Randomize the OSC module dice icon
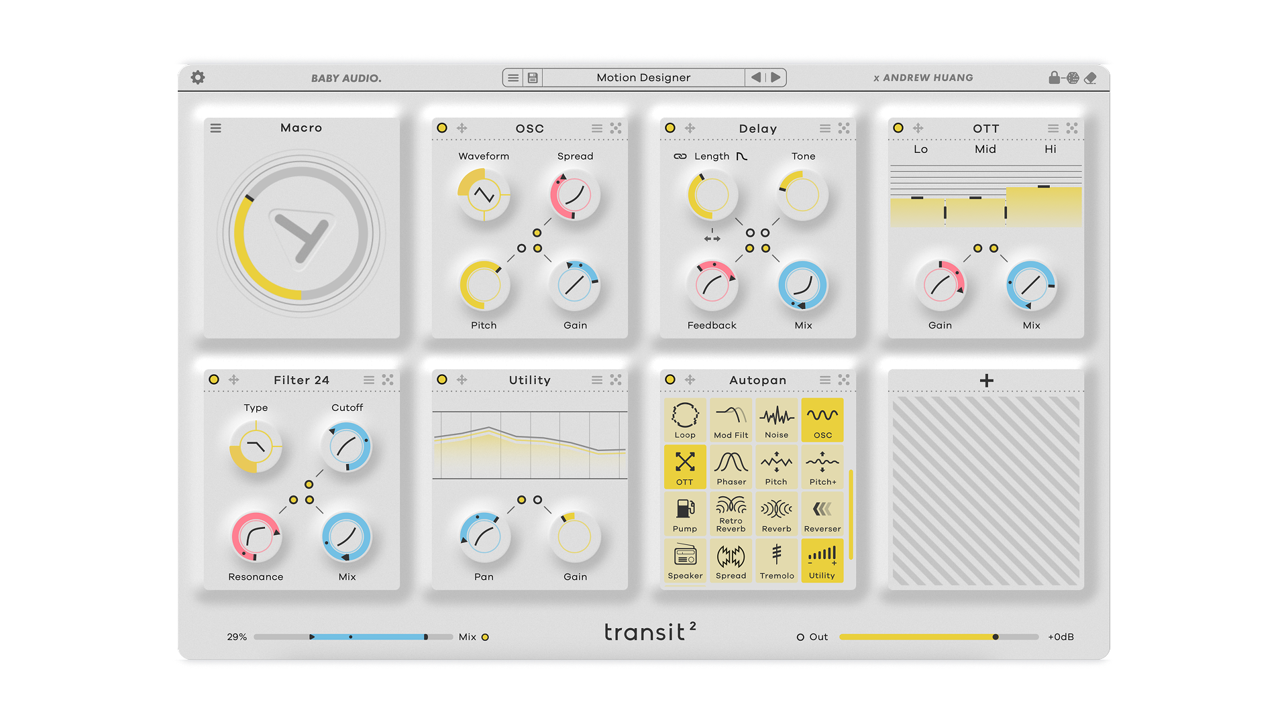This screenshot has width=1288, height=724. click(616, 128)
